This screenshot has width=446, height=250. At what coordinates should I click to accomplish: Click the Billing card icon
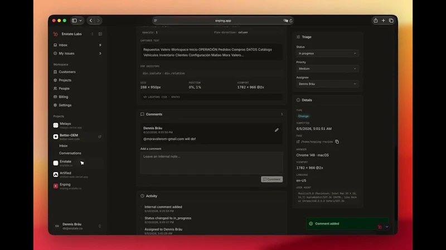pyautogui.click(x=55, y=97)
